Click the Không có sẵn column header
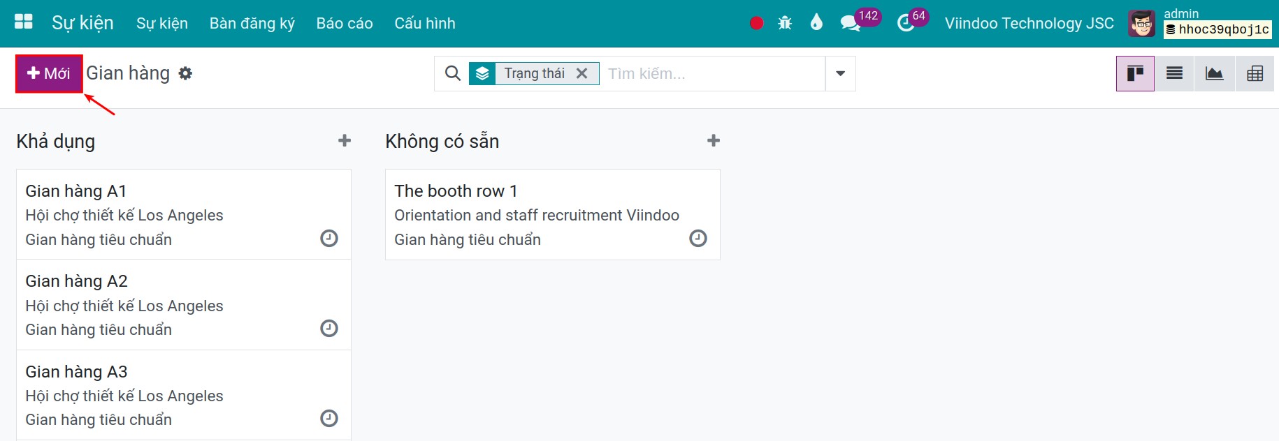The width and height of the screenshot is (1279, 441). click(x=442, y=142)
